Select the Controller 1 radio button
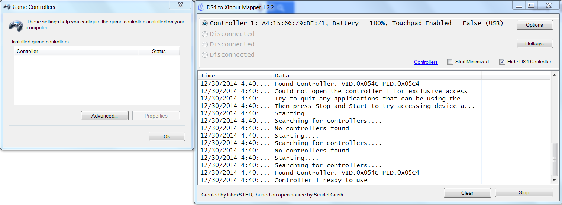Image resolution: width=562 pixels, height=205 pixels. 205,23
